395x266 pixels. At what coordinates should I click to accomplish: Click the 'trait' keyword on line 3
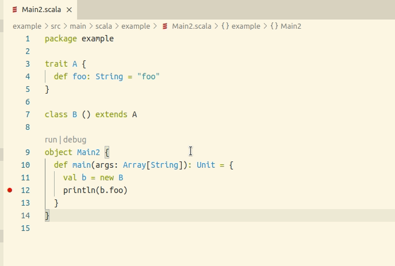(56, 64)
